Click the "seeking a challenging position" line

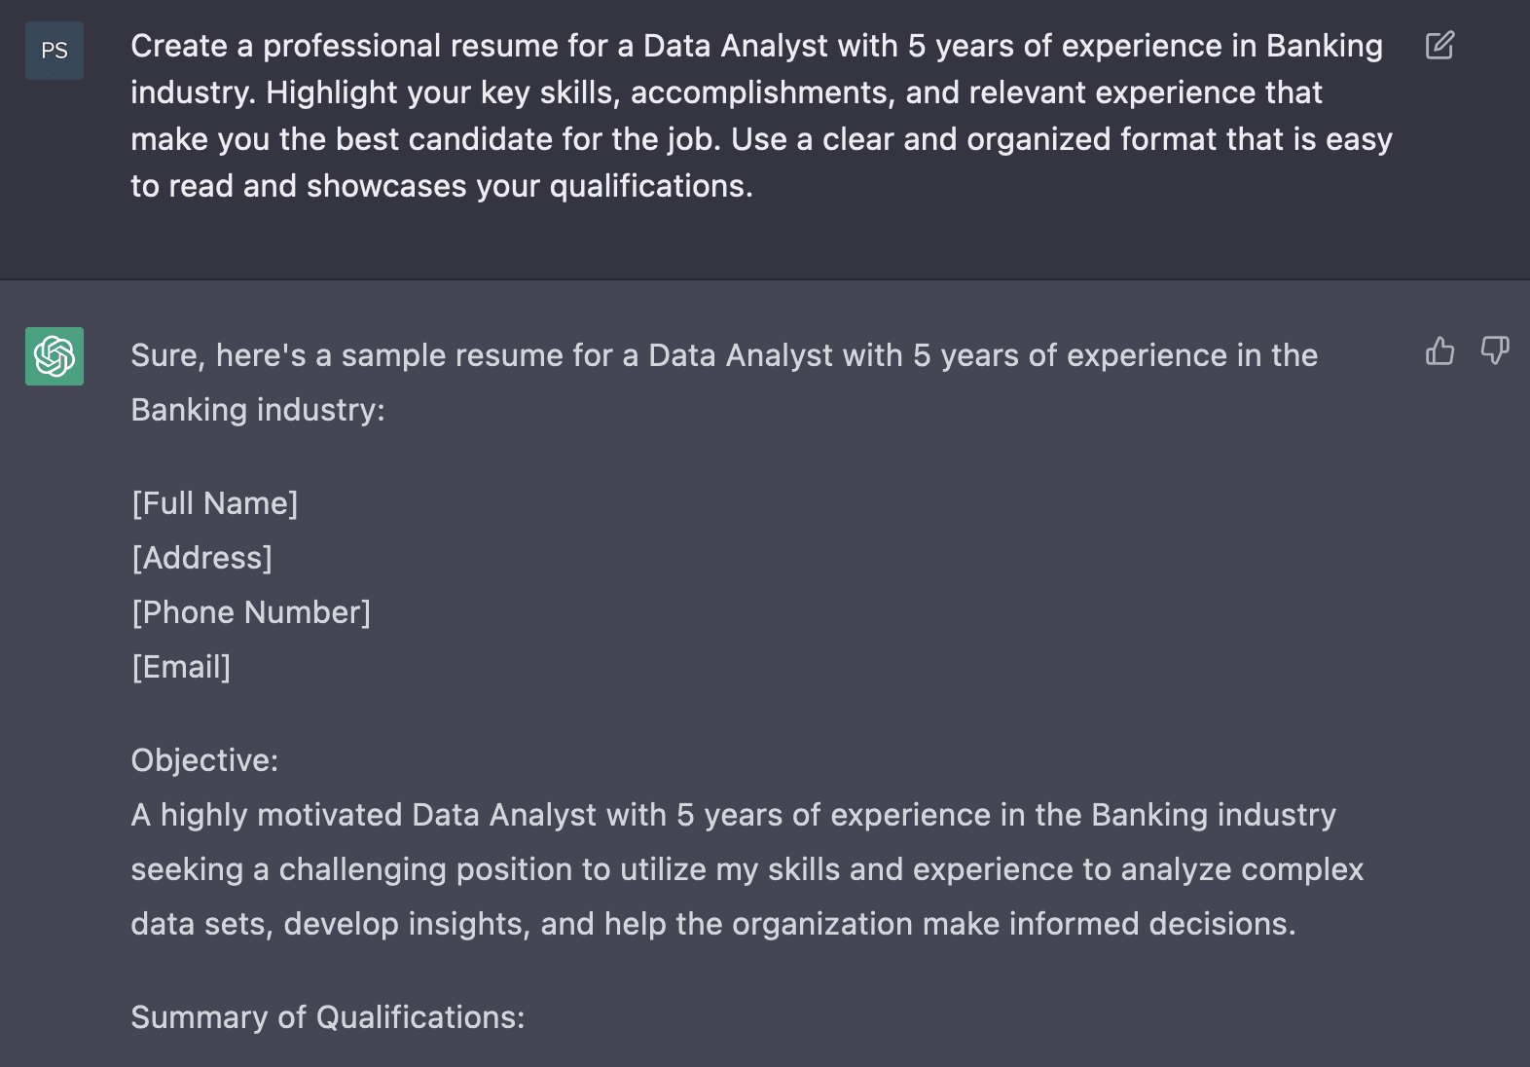point(747,869)
